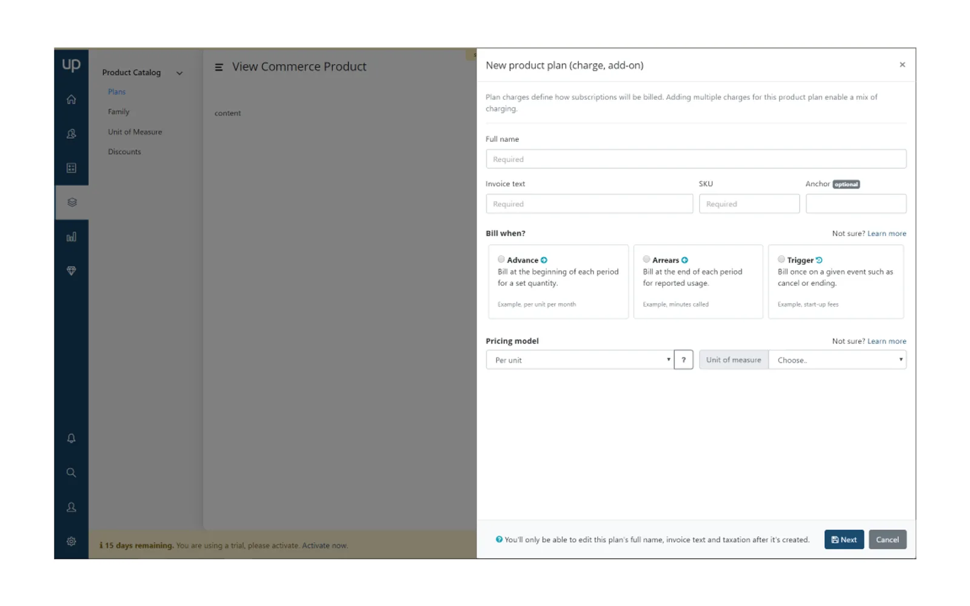Click Learn more beside Bill when
970x606 pixels.
pos(886,233)
